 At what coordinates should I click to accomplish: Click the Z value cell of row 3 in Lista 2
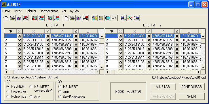pos(189,45)
